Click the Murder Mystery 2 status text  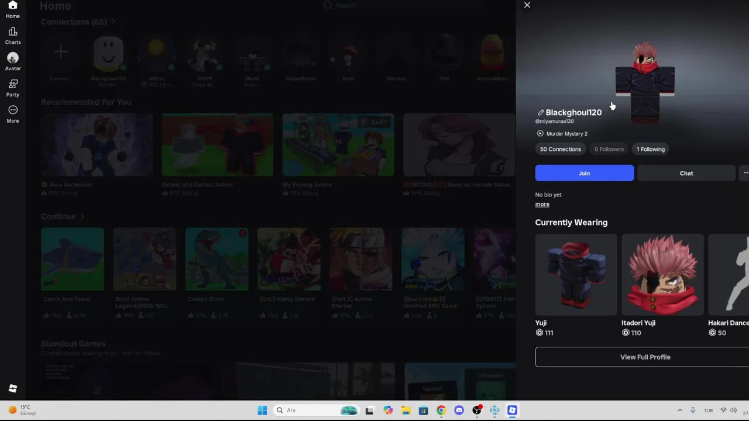pos(566,134)
